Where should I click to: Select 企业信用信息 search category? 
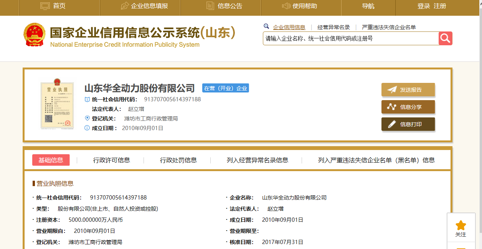(x=289, y=27)
